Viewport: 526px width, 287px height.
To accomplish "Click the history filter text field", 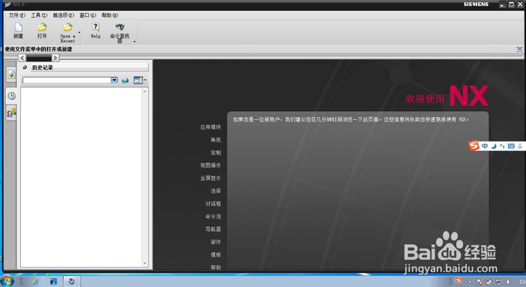I will [x=67, y=80].
